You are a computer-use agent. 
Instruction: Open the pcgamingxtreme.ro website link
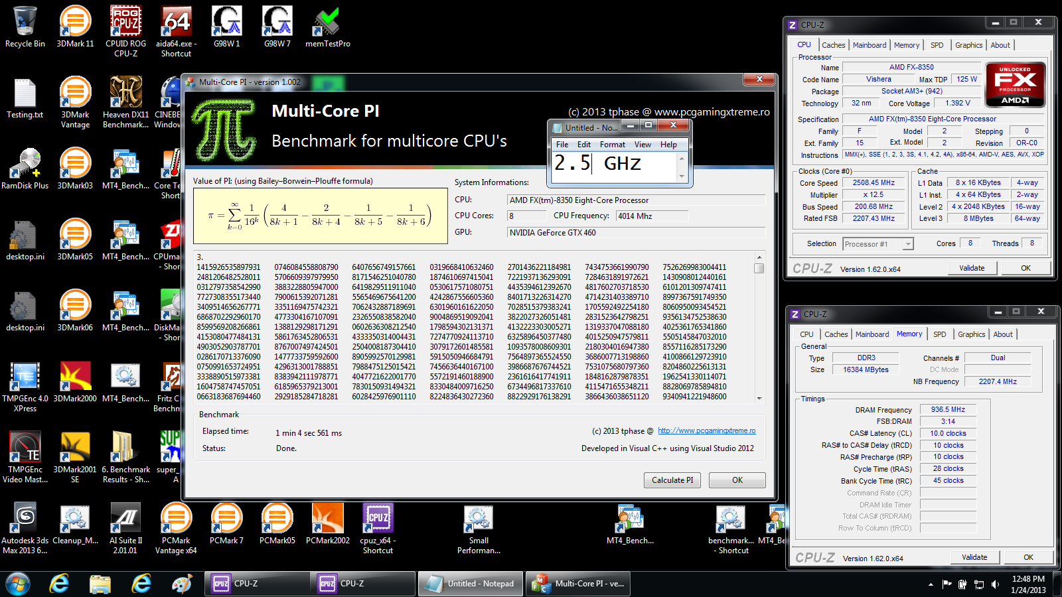coord(706,431)
